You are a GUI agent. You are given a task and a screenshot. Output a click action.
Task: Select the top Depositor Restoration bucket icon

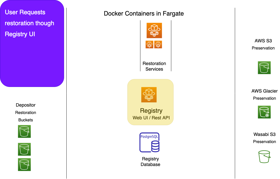[x=24, y=131]
